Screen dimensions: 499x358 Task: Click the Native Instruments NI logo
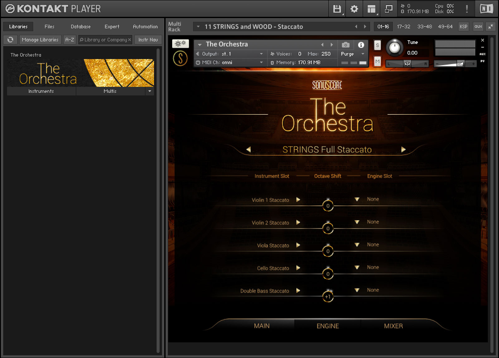pyautogui.click(x=486, y=9)
